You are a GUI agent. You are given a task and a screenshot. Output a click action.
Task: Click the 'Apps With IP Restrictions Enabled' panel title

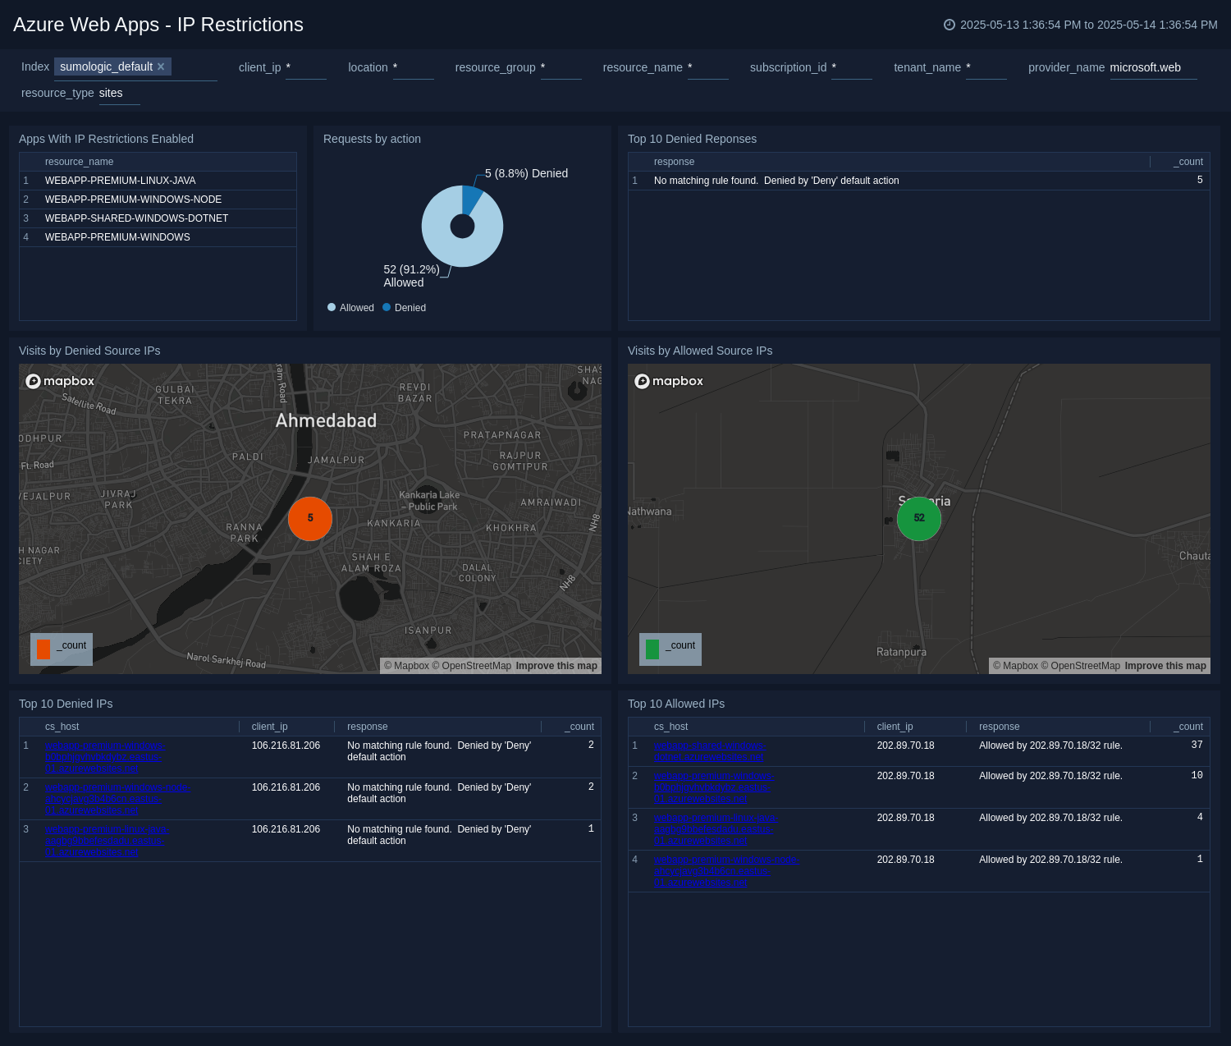[106, 139]
